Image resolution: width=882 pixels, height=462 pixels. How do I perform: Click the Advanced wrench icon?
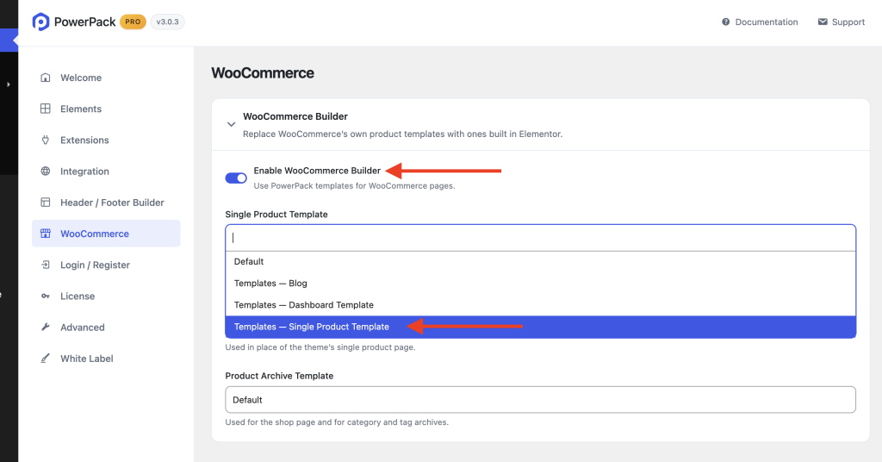(46, 327)
